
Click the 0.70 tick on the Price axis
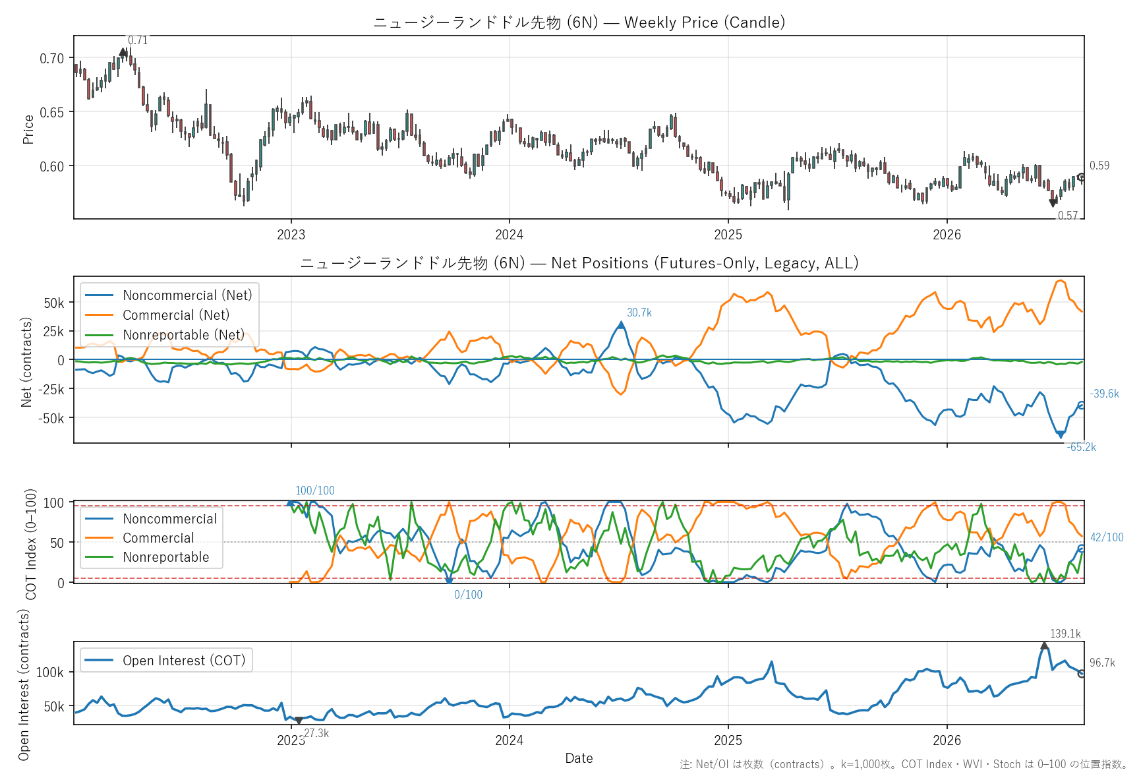click(x=52, y=58)
